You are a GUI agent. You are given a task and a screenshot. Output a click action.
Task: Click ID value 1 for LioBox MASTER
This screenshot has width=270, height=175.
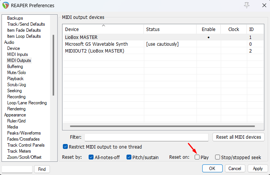click(250, 37)
